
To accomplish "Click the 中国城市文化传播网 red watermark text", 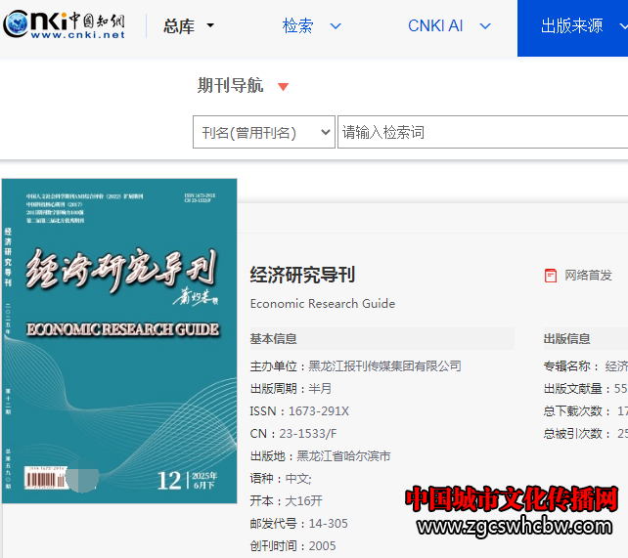I will [512, 498].
